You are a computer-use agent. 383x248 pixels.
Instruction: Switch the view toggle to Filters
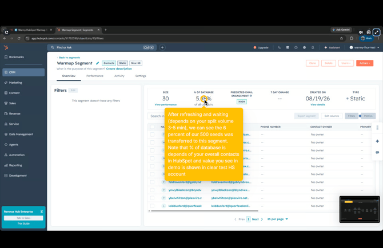click(352, 116)
